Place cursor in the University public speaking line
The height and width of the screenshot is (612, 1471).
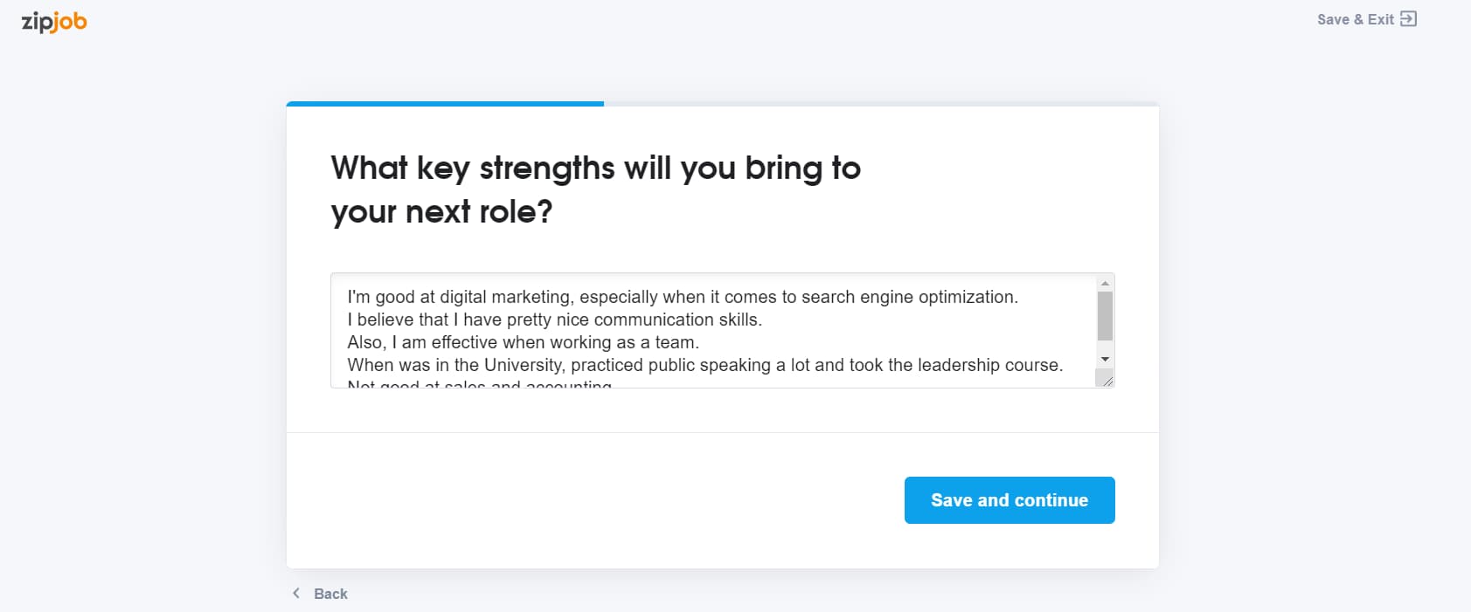pyautogui.click(x=705, y=365)
